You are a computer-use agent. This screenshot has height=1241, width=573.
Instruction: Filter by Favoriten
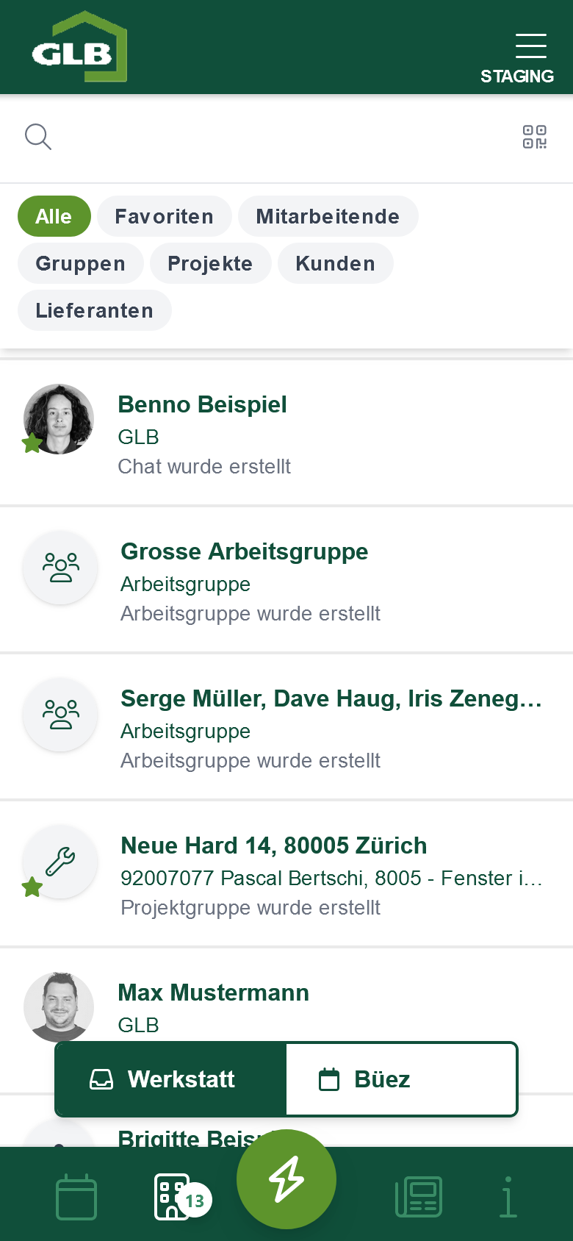(164, 217)
